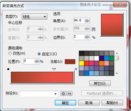Viewport: 131px width, 111px height.
Task: Pick the orange palette swatch
Action: (x=102, y=63)
